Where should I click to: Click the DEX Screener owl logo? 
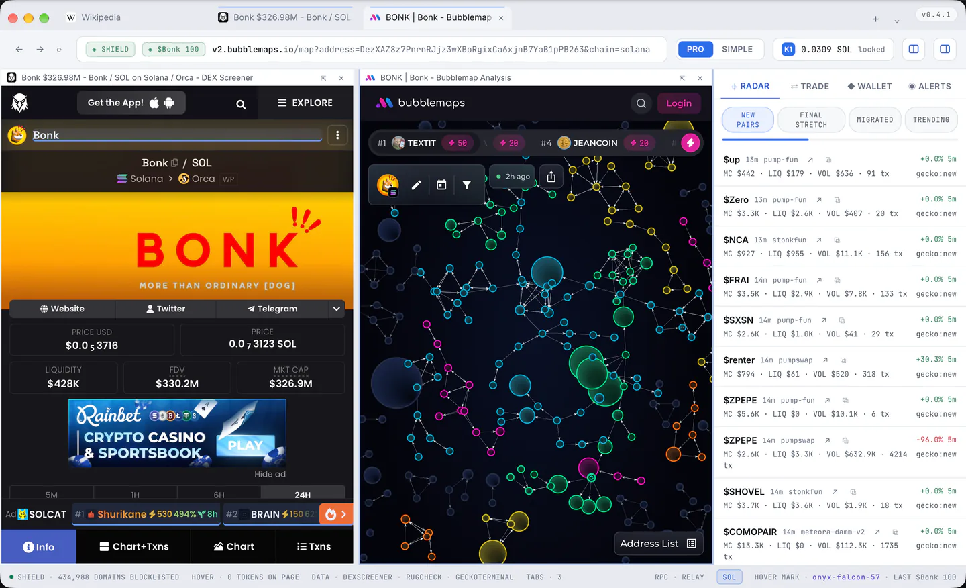20,103
